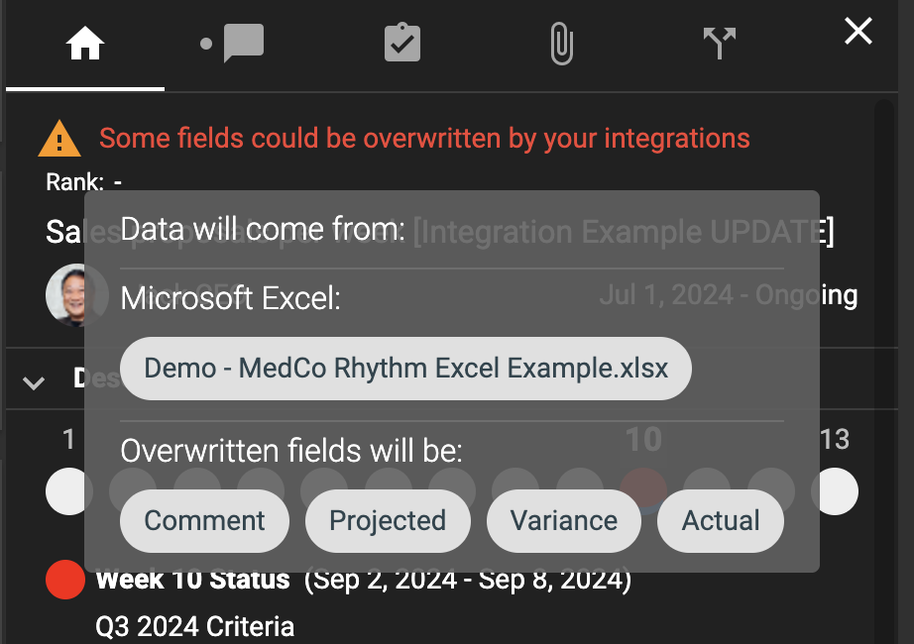Screen dimensions: 914x644
Task: Click the red dot beside Week 10 Status
Action: click(x=64, y=580)
